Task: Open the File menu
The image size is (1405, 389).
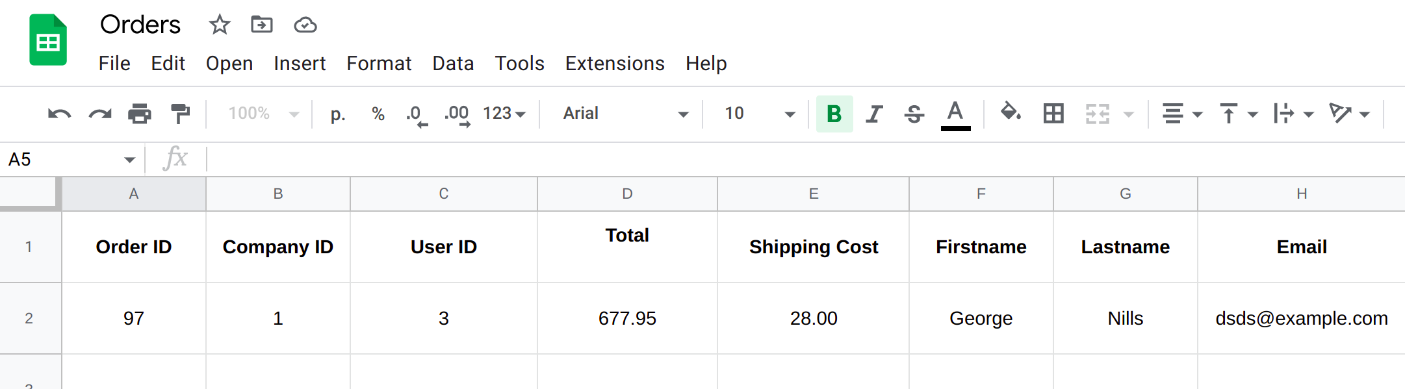Action: pyautogui.click(x=114, y=64)
